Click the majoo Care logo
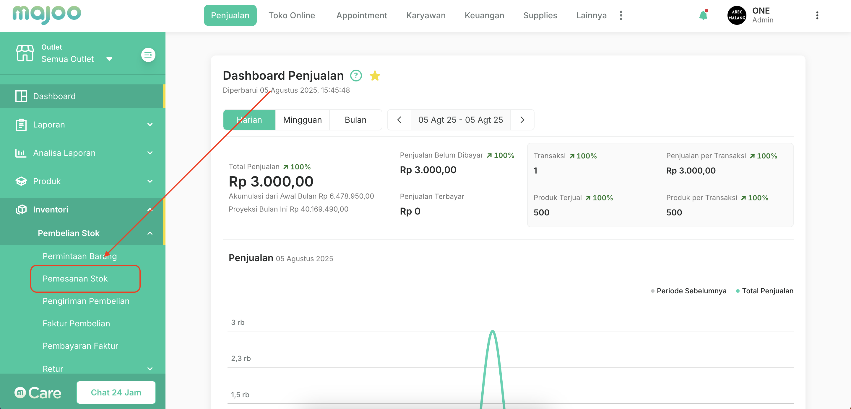 38,392
